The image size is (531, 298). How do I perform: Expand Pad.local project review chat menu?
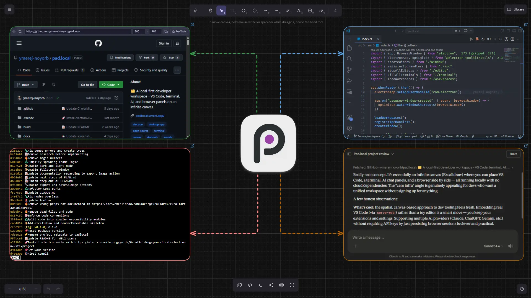point(393,154)
